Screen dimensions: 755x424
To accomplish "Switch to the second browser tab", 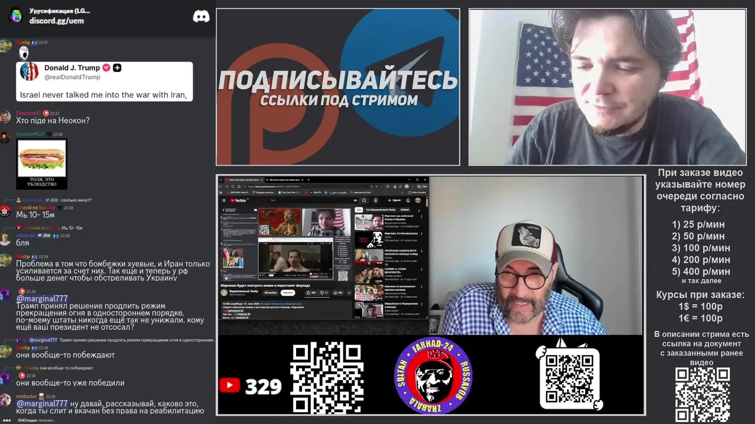I will click(285, 180).
